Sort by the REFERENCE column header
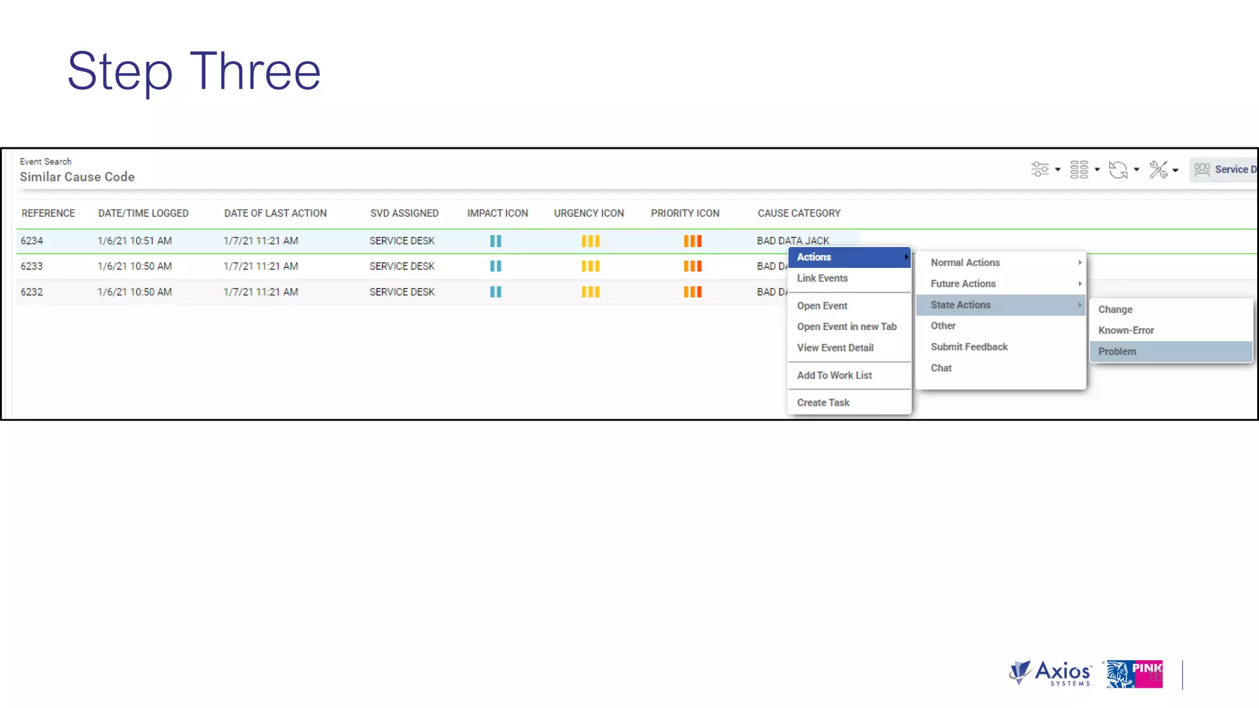 click(48, 213)
